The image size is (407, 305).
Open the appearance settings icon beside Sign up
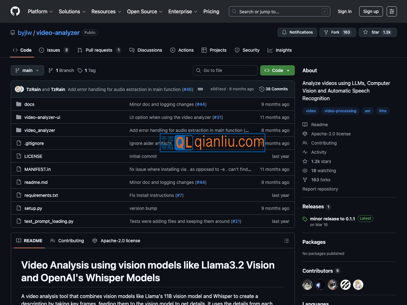392,11
